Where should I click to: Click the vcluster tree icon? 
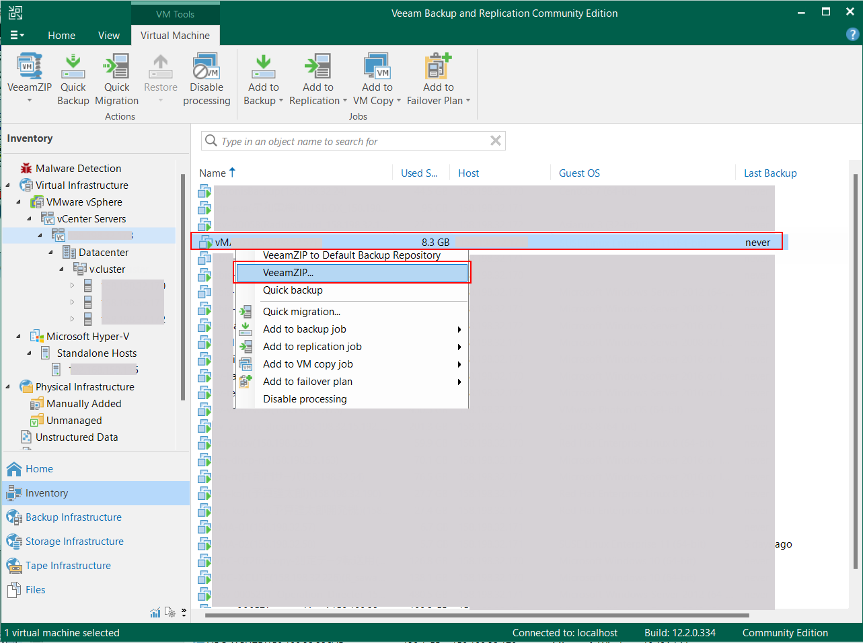coord(80,269)
